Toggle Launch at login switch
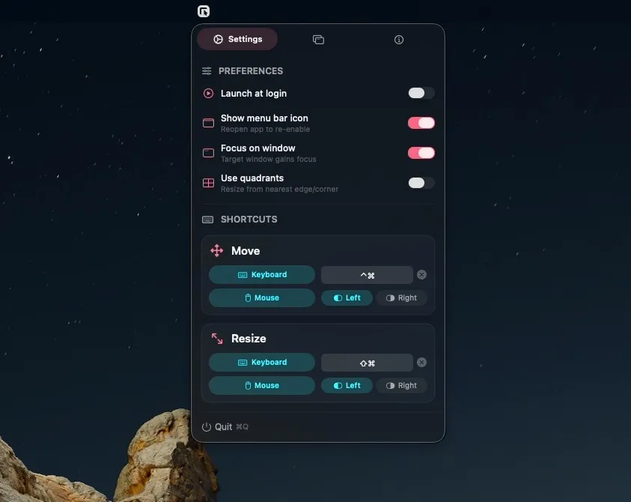The height and width of the screenshot is (502, 631). tap(421, 93)
